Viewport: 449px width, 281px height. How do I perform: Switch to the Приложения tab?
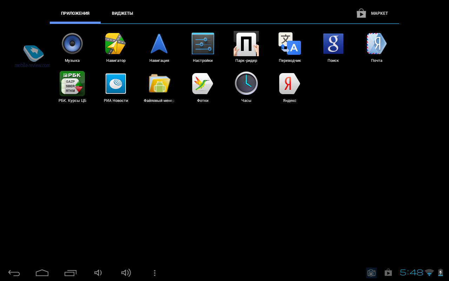75,13
